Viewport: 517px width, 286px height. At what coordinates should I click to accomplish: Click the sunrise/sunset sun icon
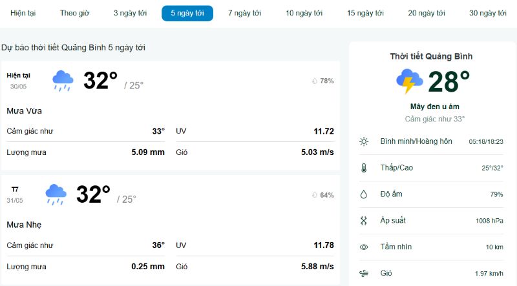[x=364, y=141]
